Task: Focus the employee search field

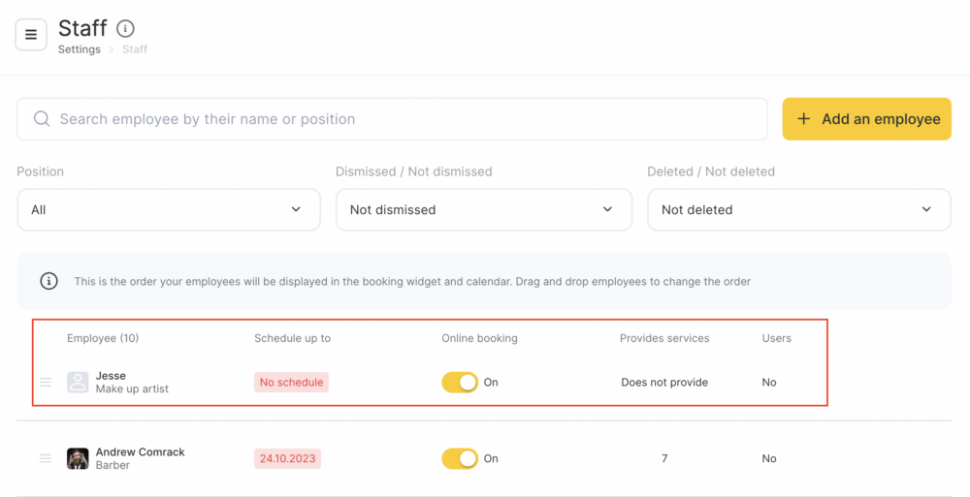Action: coord(392,119)
